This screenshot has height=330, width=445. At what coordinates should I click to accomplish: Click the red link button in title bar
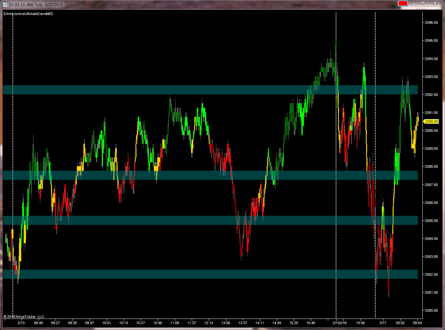tap(403, 3)
